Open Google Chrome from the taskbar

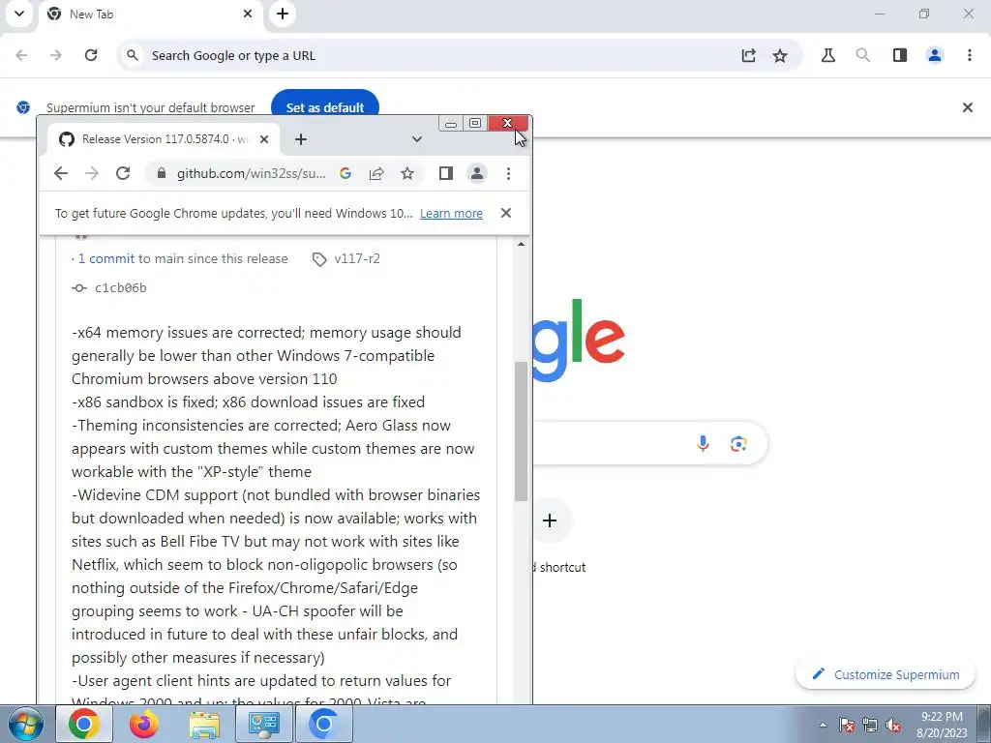84,724
